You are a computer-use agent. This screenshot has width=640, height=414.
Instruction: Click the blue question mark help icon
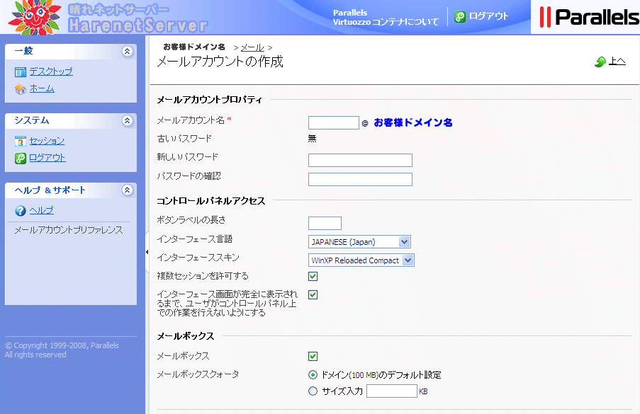pos(21,211)
